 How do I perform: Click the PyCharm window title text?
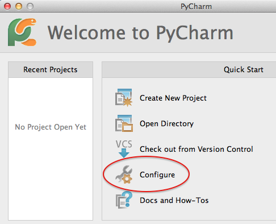click(x=196, y=7)
